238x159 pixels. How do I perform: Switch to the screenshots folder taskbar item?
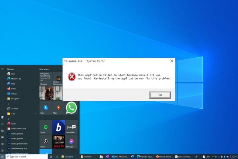click(86, 156)
